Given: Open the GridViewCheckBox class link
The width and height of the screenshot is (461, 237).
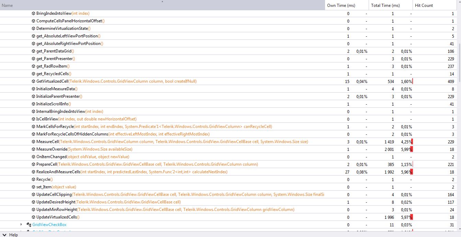Looking at the screenshot, I should click(49, 225).
